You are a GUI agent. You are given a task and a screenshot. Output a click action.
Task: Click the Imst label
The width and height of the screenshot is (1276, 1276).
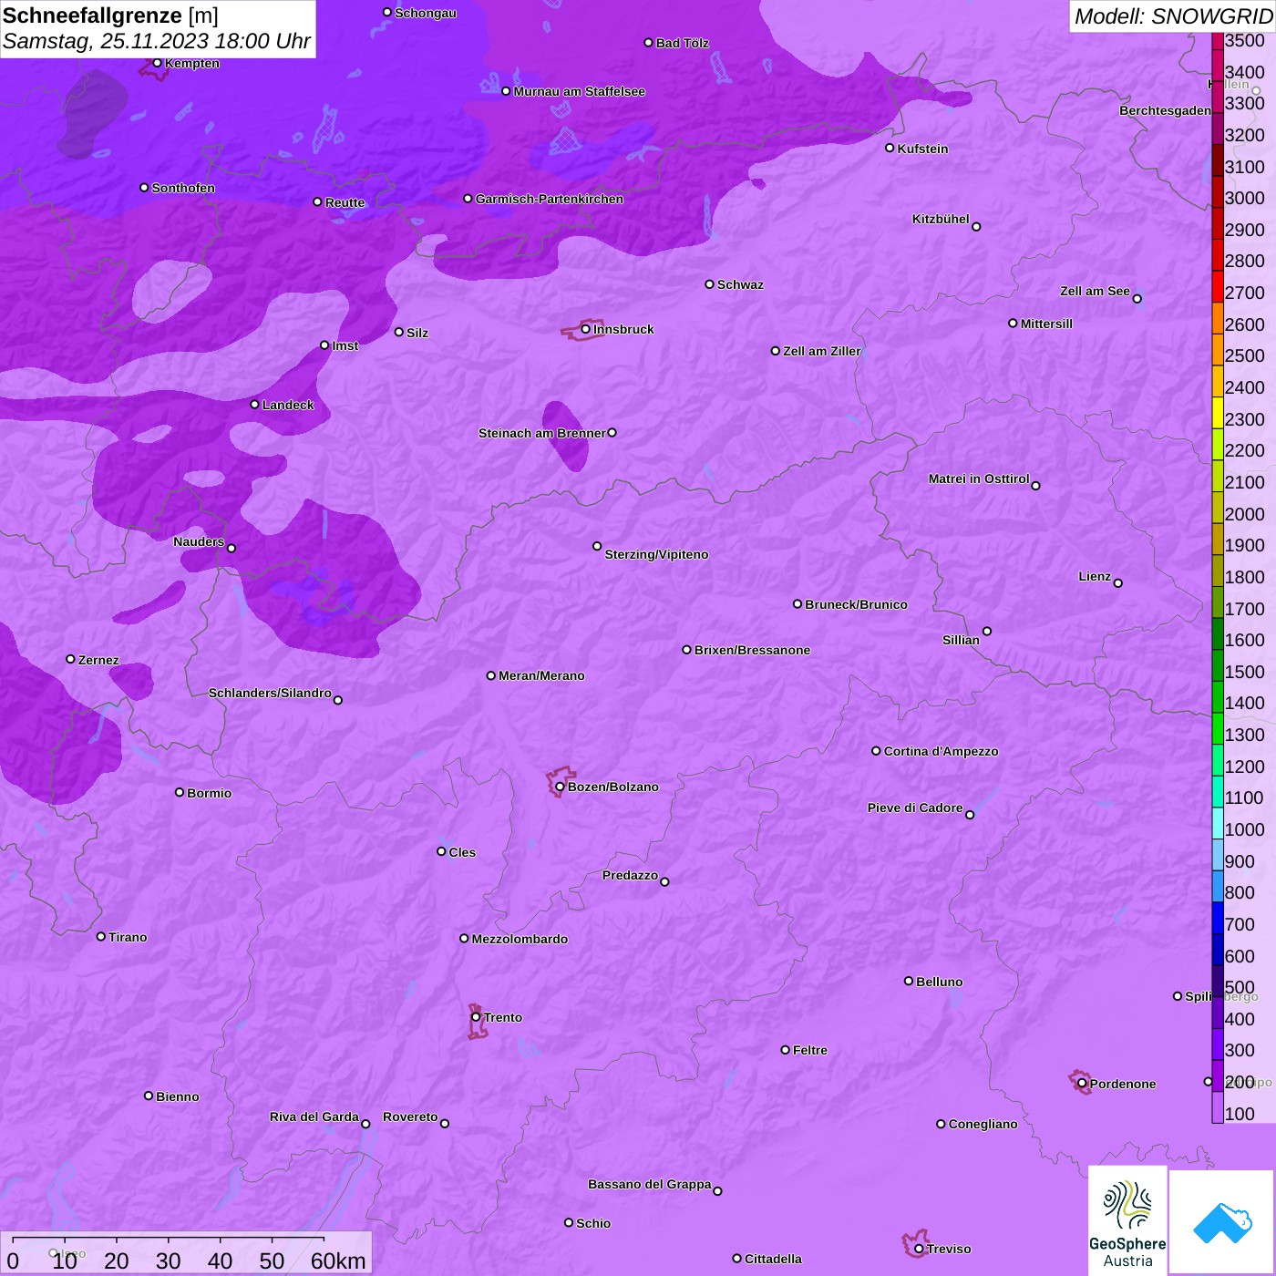345,345
